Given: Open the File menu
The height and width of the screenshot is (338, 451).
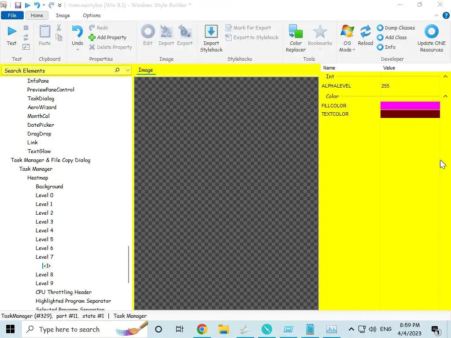Looking at the screenshot, I should tap(12, 15).
